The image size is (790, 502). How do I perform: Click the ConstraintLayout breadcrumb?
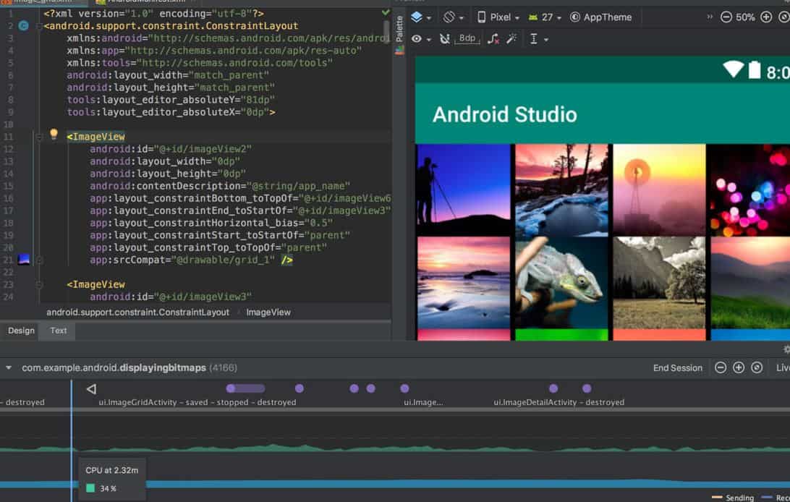click(x=137, y=312)
